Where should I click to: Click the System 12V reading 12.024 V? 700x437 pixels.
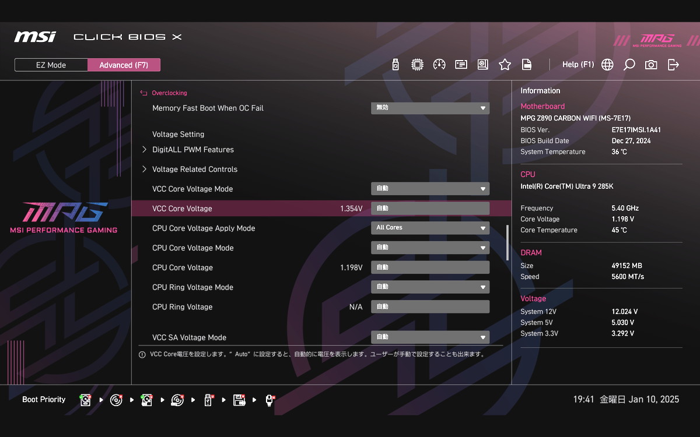click(x=624, y=312)
